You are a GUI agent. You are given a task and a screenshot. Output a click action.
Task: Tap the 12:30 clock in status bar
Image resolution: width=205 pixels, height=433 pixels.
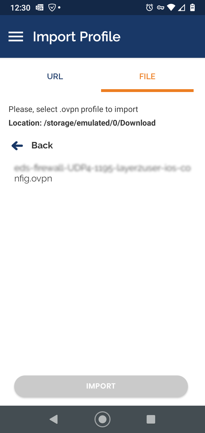coord(20,8)
